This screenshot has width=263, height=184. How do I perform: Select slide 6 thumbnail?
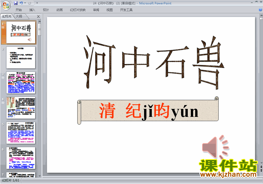pyautogui.click(x=21, y=158)
